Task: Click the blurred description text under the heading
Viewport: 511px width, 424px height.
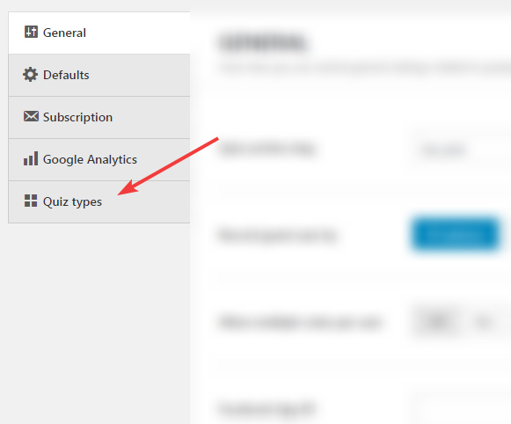Action: click(x=364, y=69)
